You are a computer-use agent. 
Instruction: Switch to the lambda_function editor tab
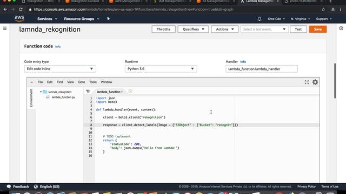(x=108, y=92)
